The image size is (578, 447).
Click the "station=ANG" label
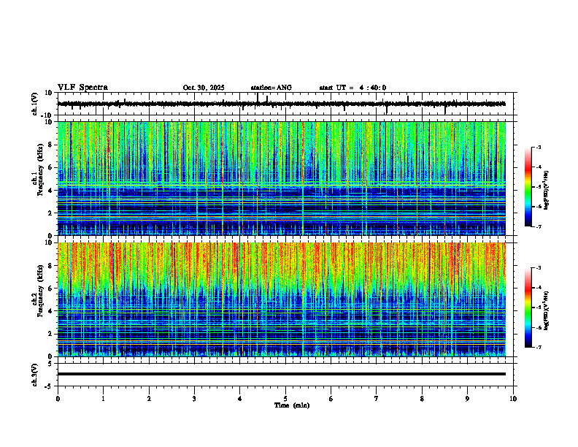click(x=271, y=88)
